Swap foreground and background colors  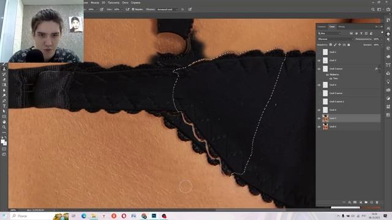(x=6, y=137)
